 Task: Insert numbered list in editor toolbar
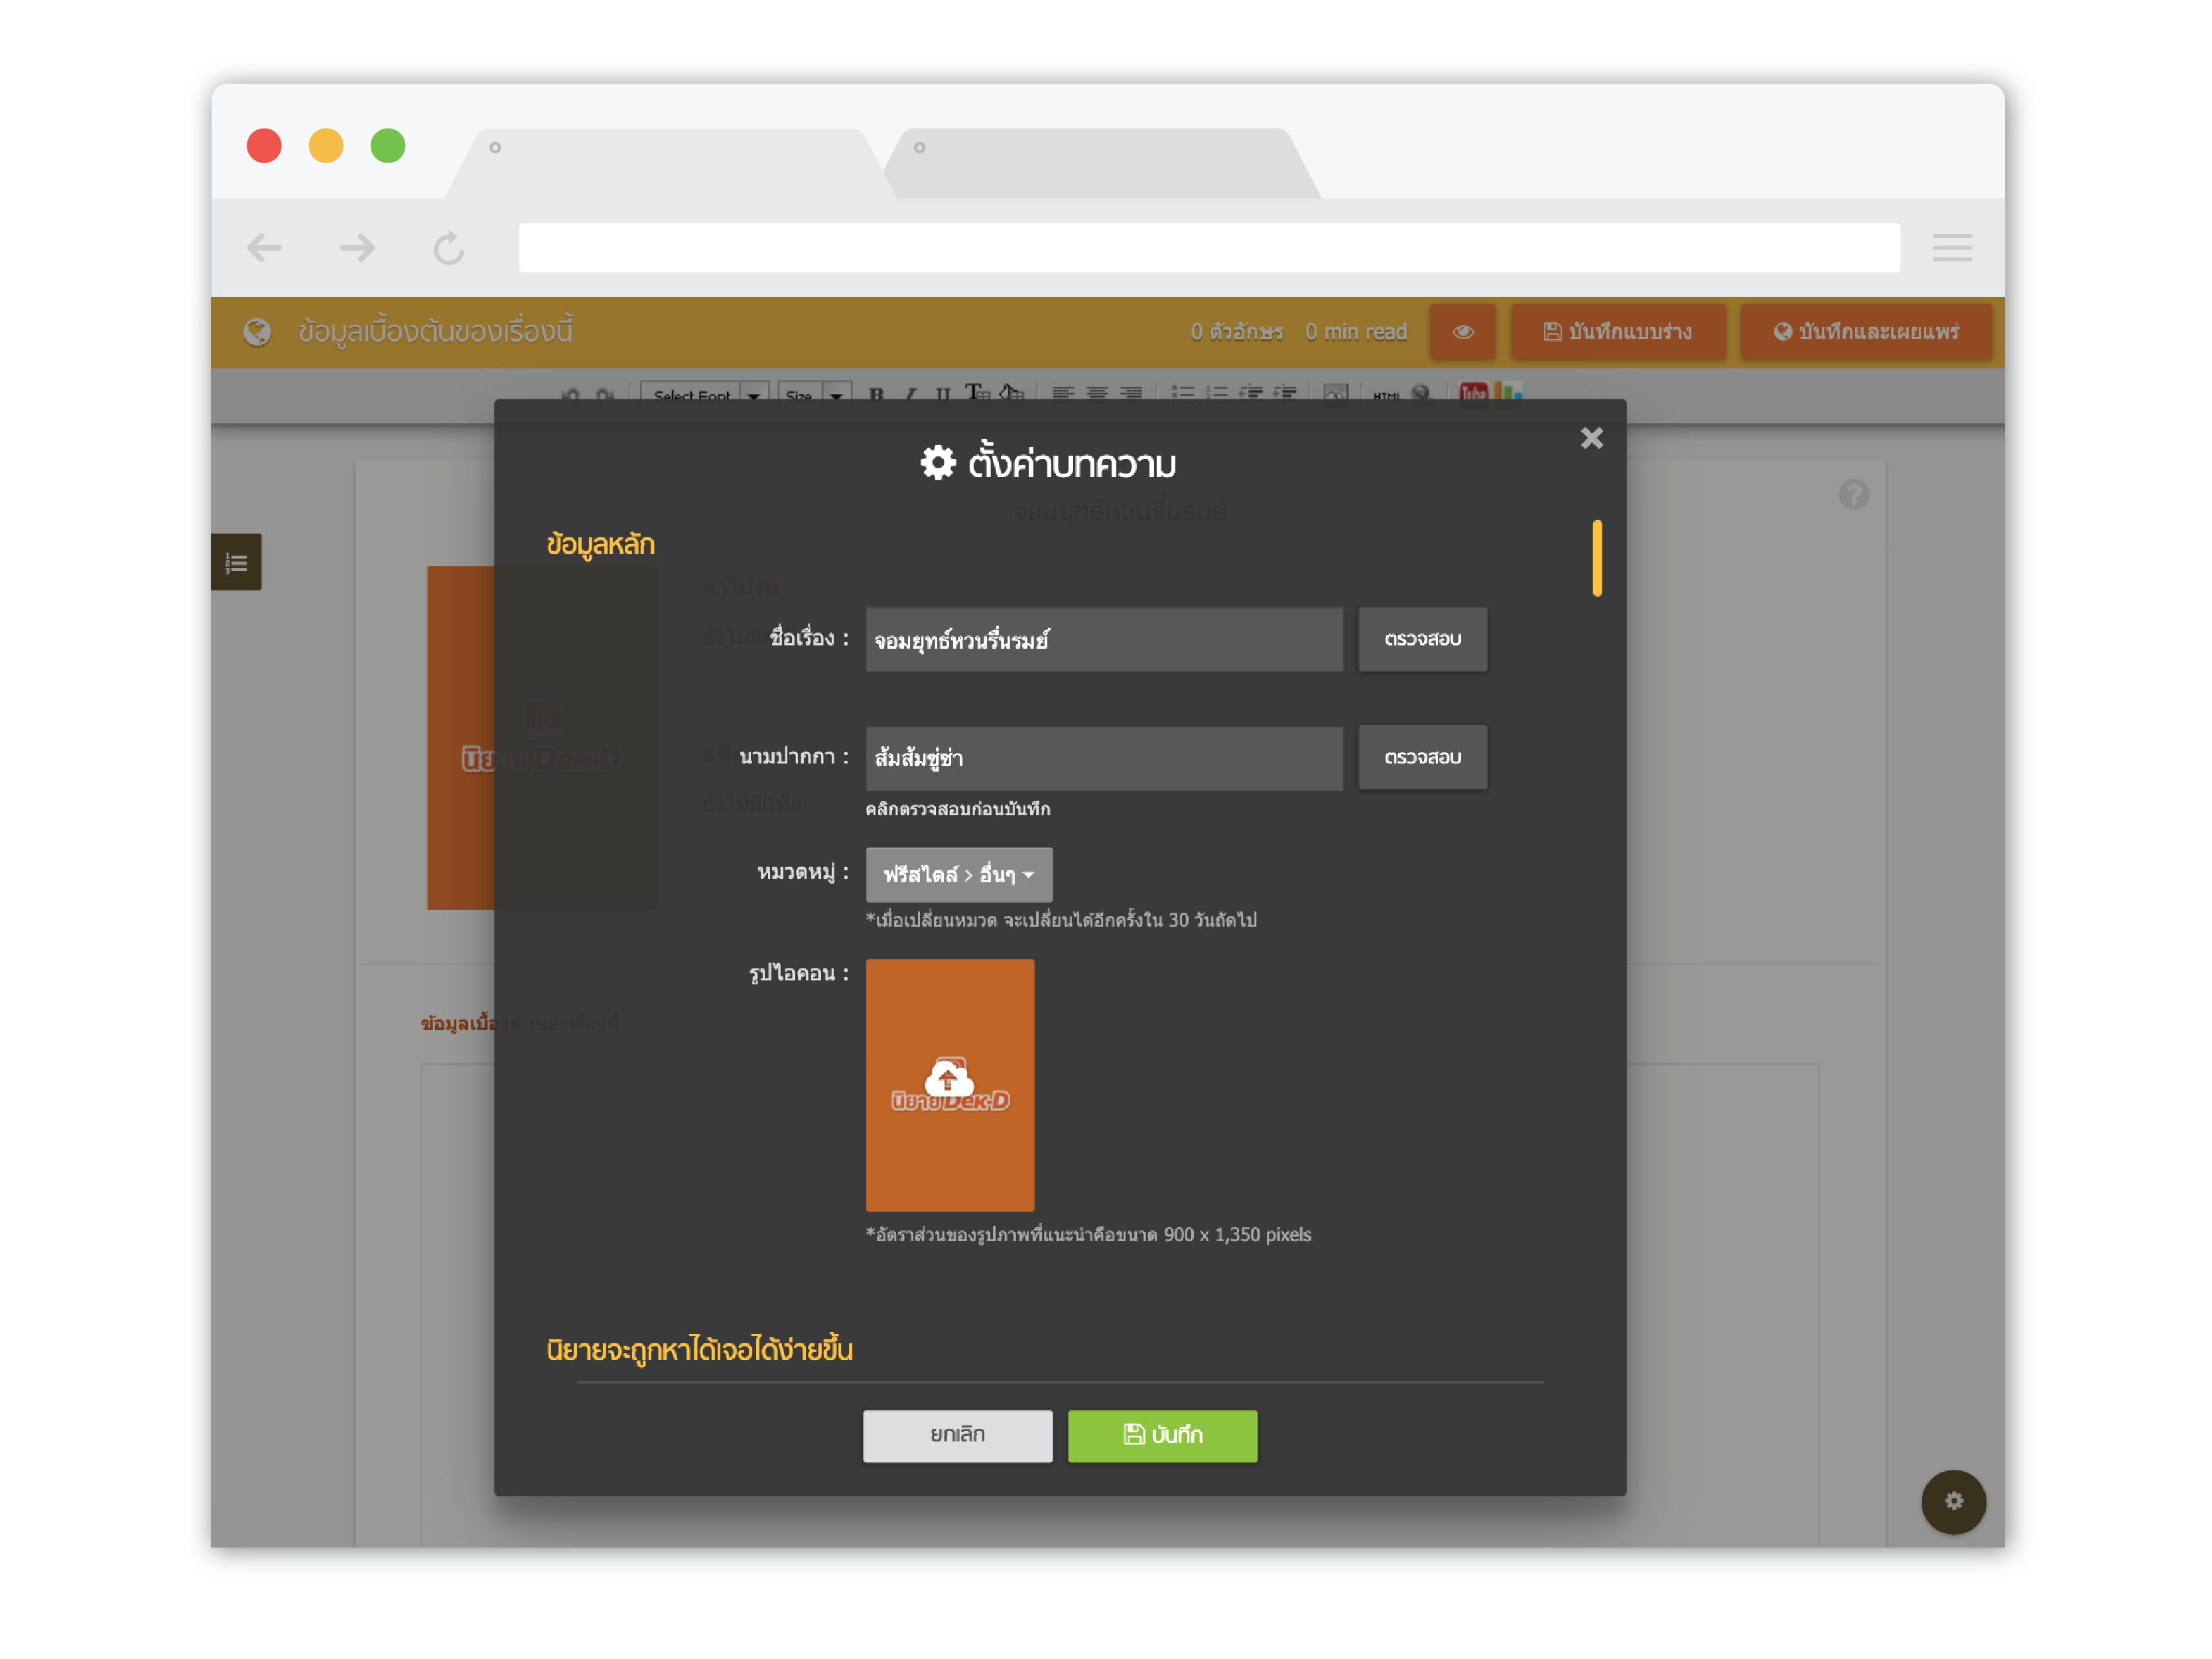1217,393
